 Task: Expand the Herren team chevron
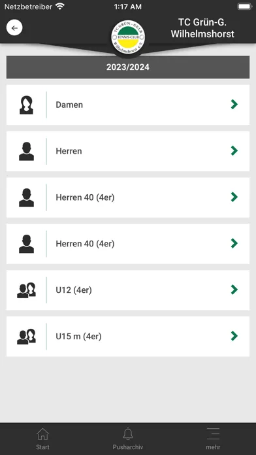(234, 150)
